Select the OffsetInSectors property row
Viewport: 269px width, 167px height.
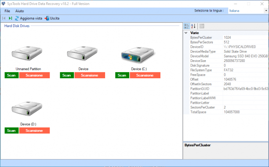pyautogui.click(x=229, y=84)
